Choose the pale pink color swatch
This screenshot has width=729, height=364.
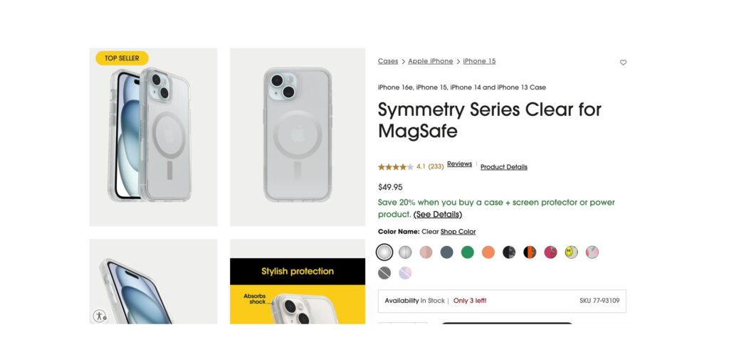[426, 252]
